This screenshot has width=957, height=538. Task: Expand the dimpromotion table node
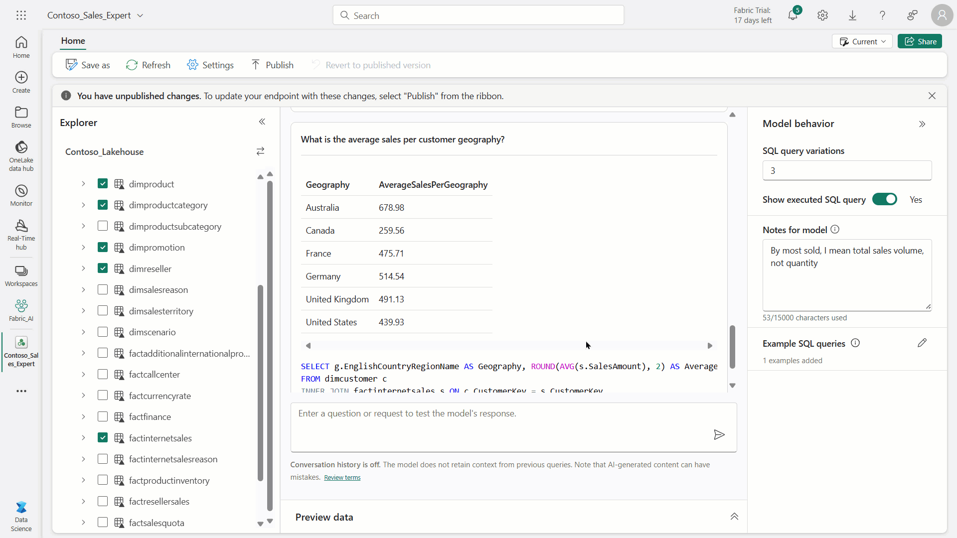(83, 247)
